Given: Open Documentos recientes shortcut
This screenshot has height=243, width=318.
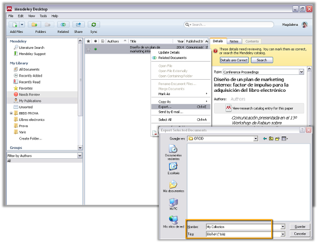Looking at the screenshot, I should click(x=173, y=152).
